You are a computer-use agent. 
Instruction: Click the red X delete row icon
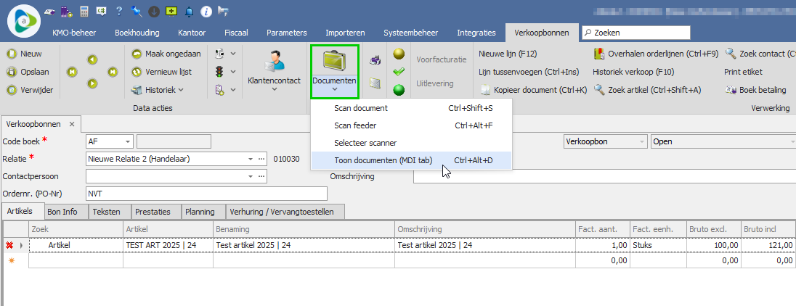click(10, 245)
